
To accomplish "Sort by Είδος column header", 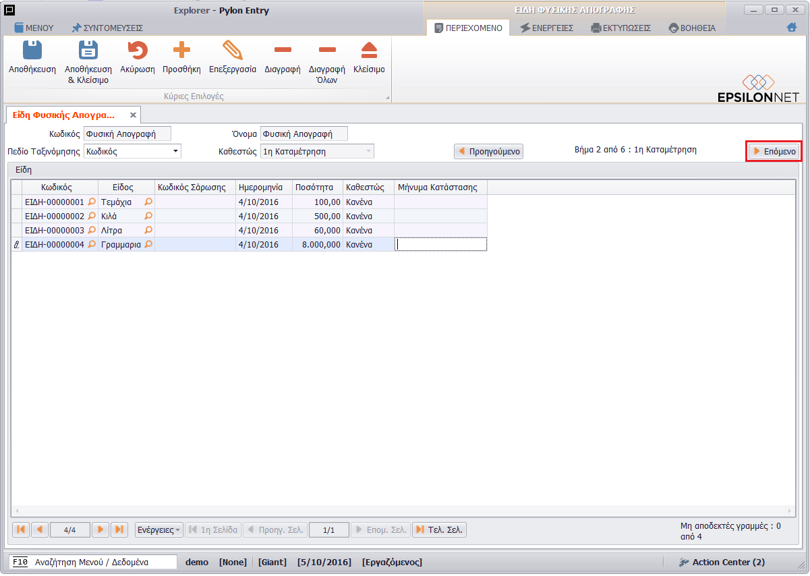I will pyautogui.click(x=127, y=187).
